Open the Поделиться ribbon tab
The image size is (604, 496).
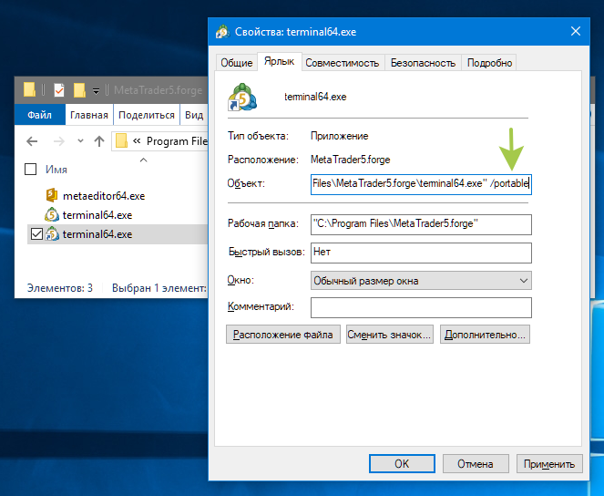[x=147, y=115]
